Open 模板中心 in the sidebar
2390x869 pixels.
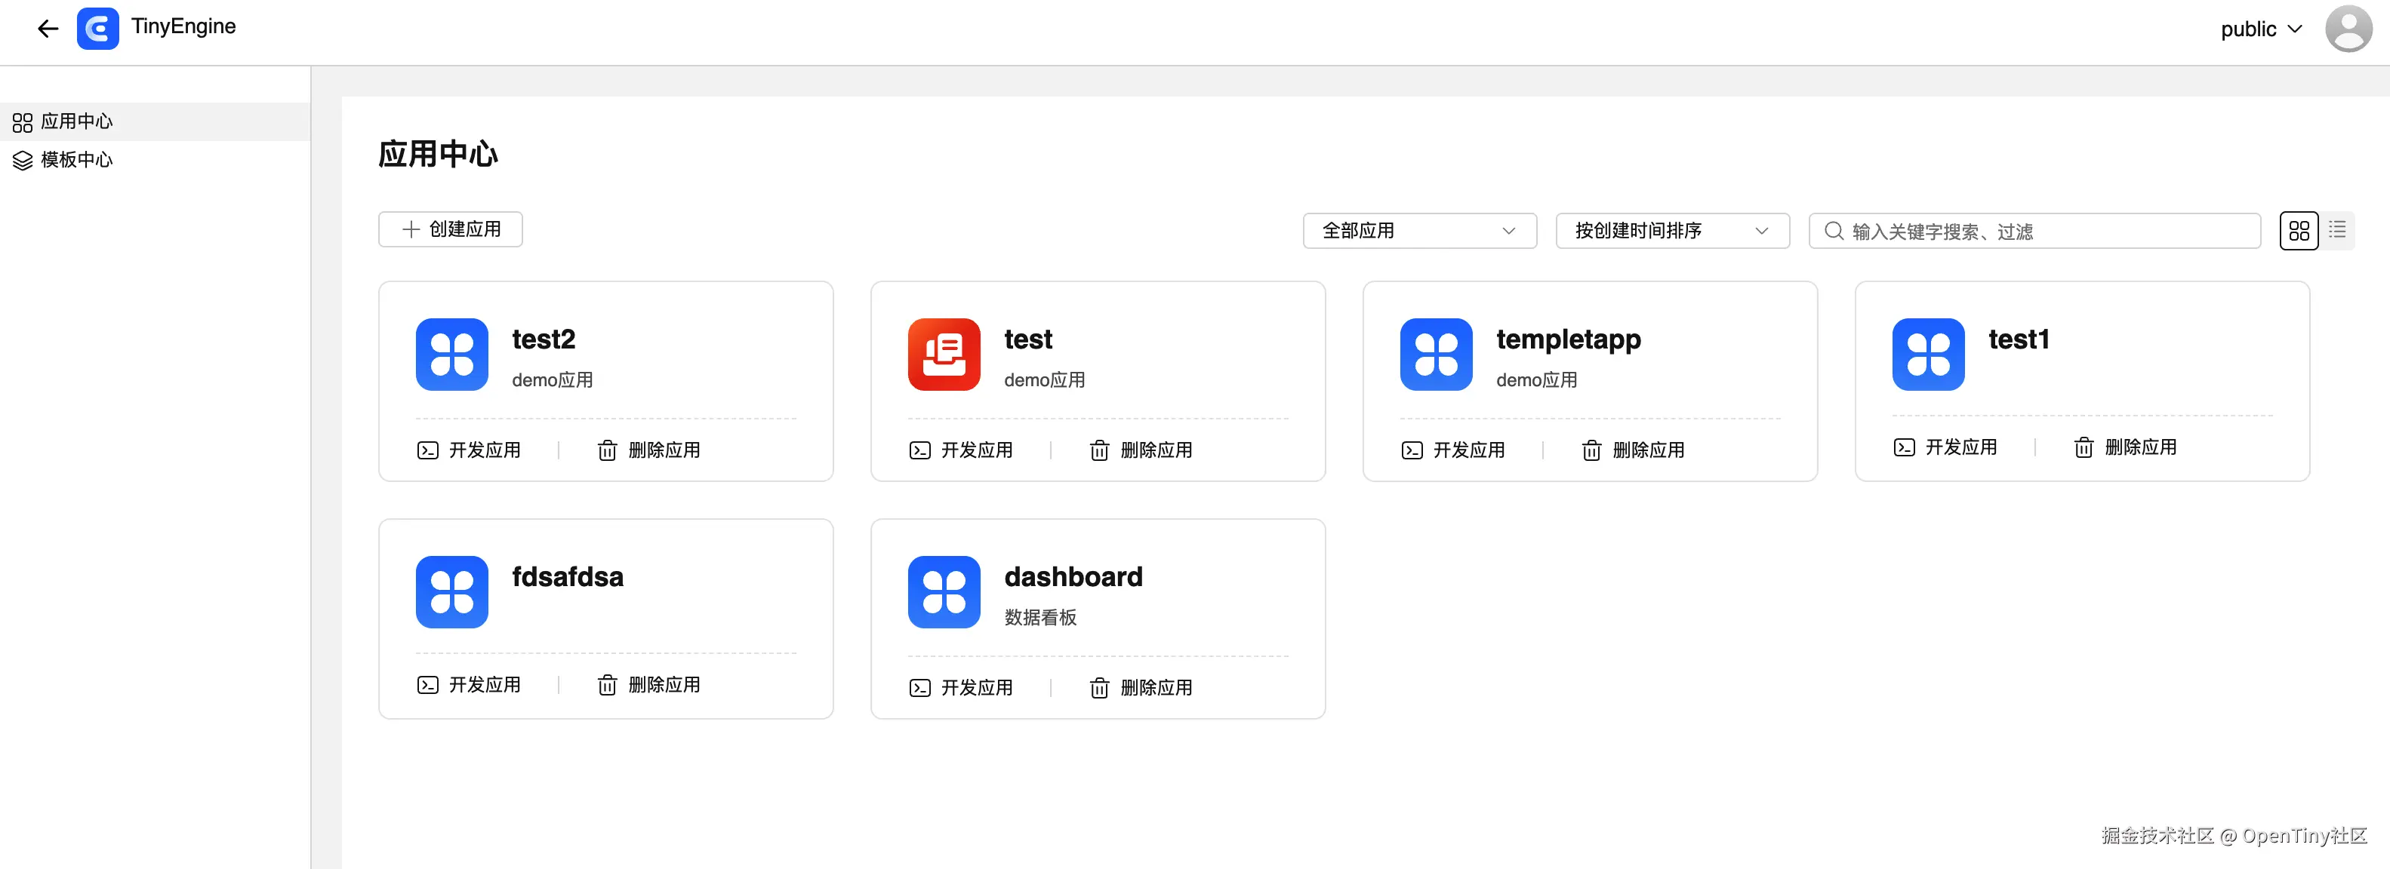[76, 159]
